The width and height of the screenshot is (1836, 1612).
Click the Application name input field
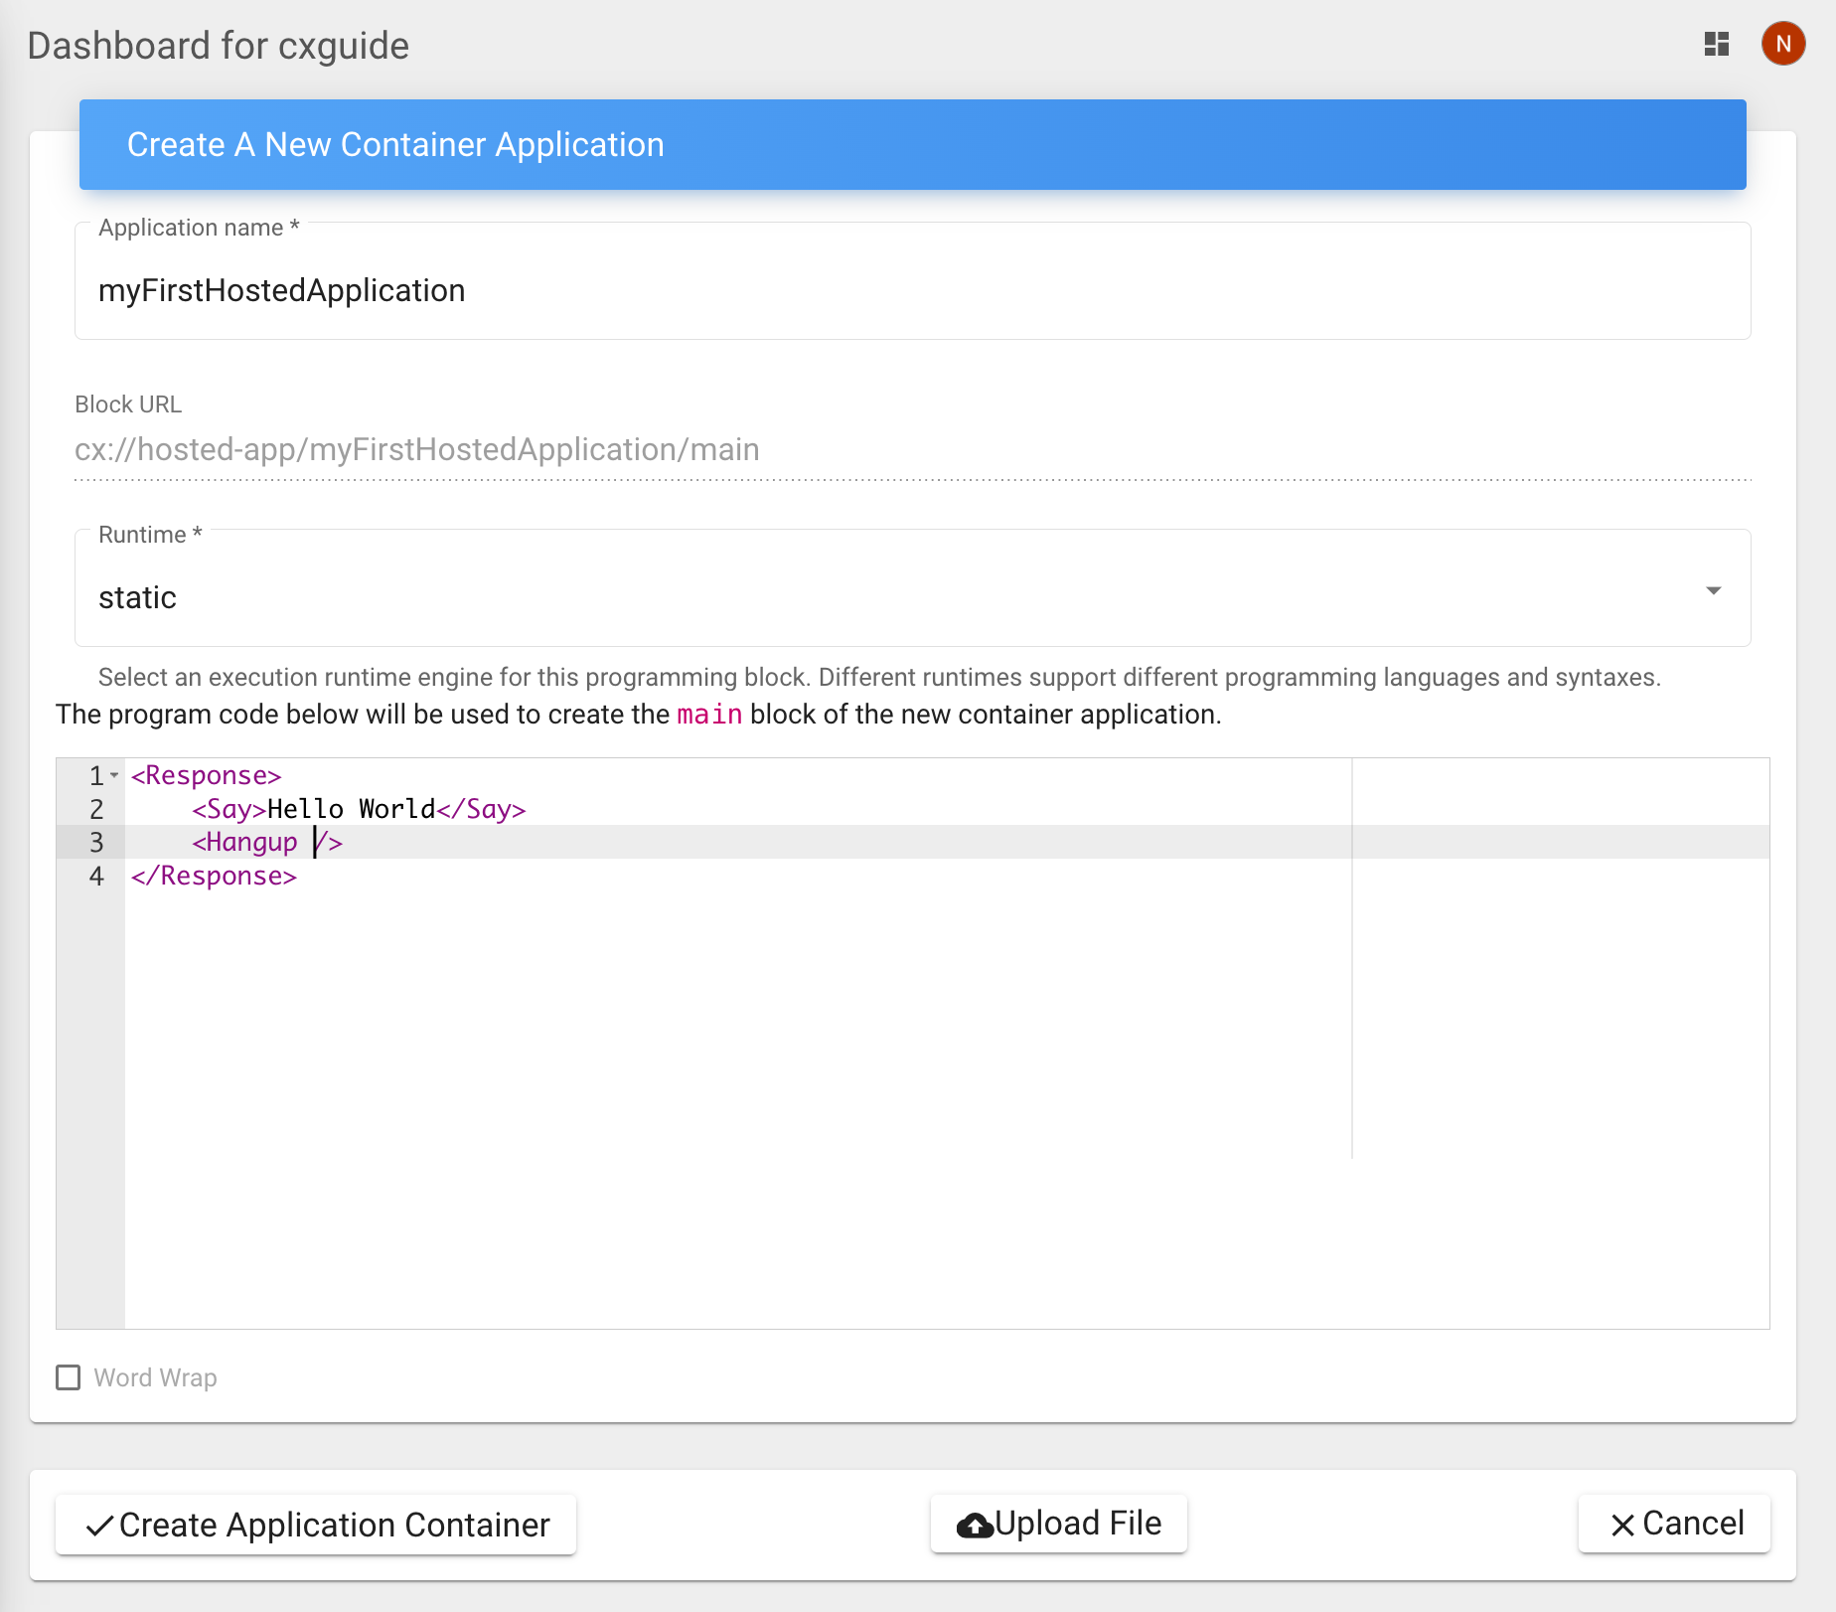(911, 290)
